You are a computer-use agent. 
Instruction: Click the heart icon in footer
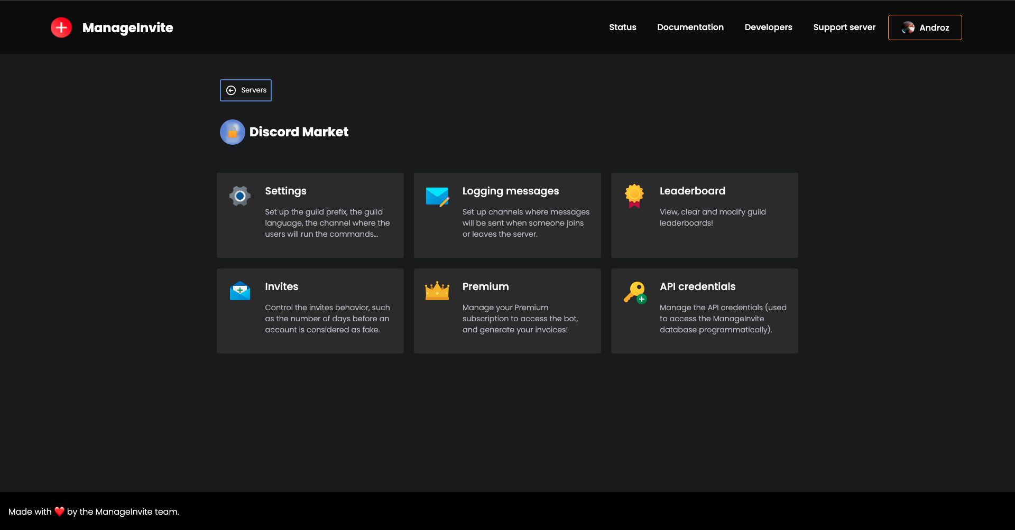(x=59, y=512)
